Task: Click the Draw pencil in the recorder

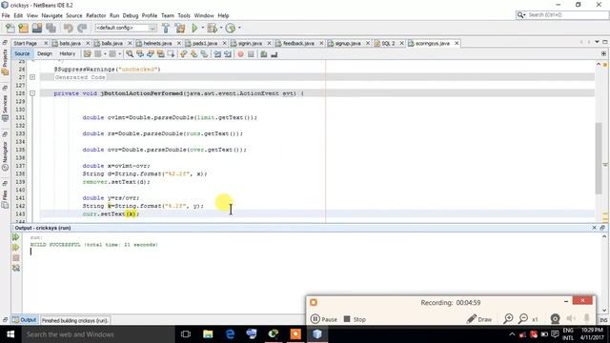Action: 479,319
